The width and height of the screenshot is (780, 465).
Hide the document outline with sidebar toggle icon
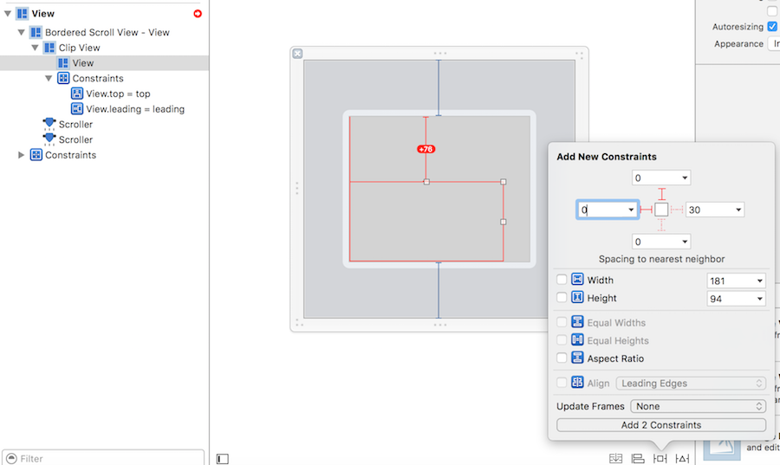pyautogui.click(x=223, y=459)
